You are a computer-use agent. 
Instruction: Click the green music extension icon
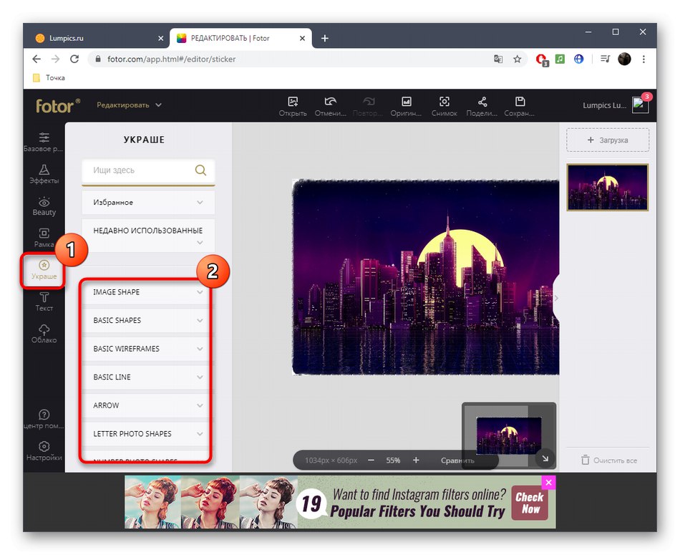pos(560,59)
